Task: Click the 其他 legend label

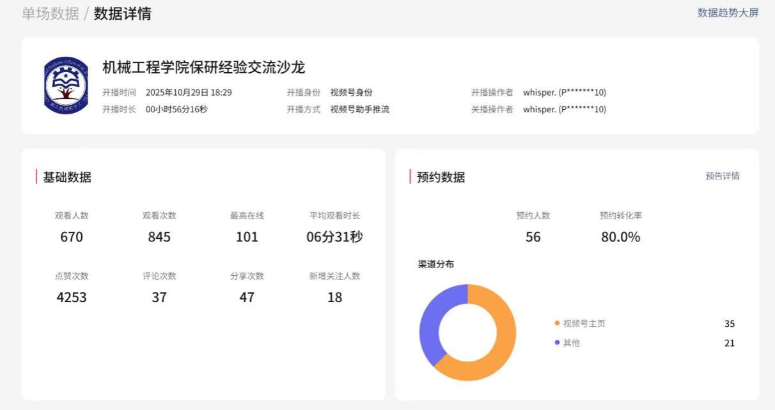Action: (572, 343)
